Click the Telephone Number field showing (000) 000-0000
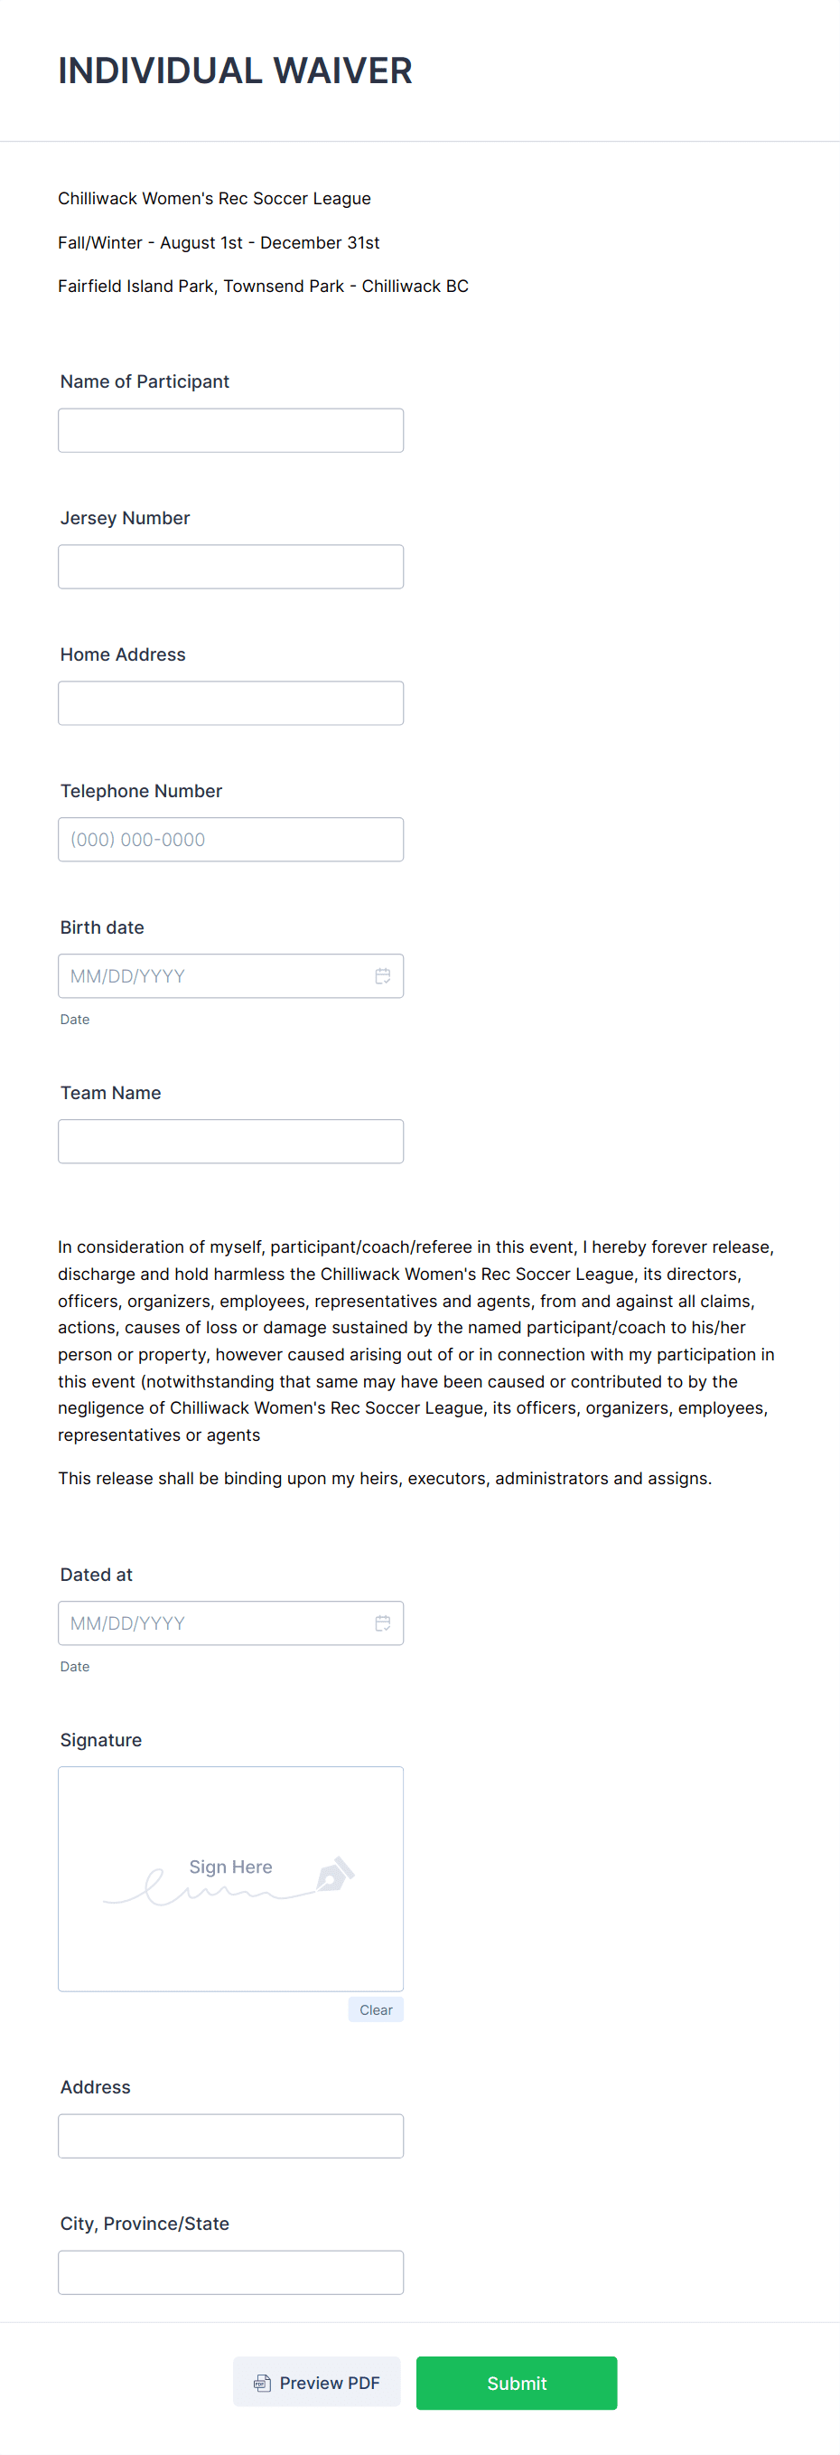 [x=230, y=839]
